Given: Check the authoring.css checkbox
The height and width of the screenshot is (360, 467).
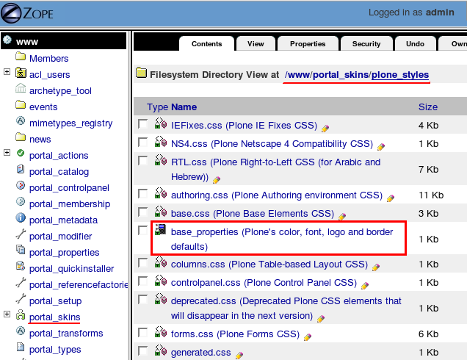Looking at the screenshot, I should click(142, 193).
